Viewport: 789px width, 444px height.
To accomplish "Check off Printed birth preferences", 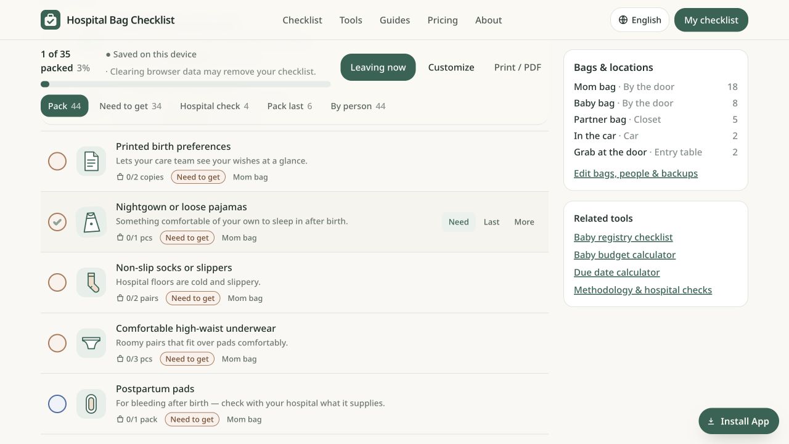I will click(x=57, y=162).
